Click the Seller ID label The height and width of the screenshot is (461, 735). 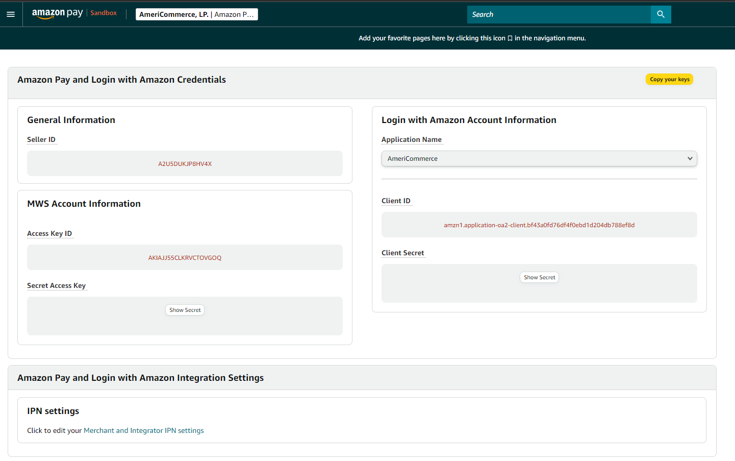click(41, 139)
